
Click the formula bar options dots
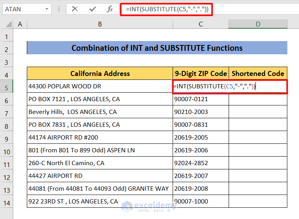[x=59, y=9]
